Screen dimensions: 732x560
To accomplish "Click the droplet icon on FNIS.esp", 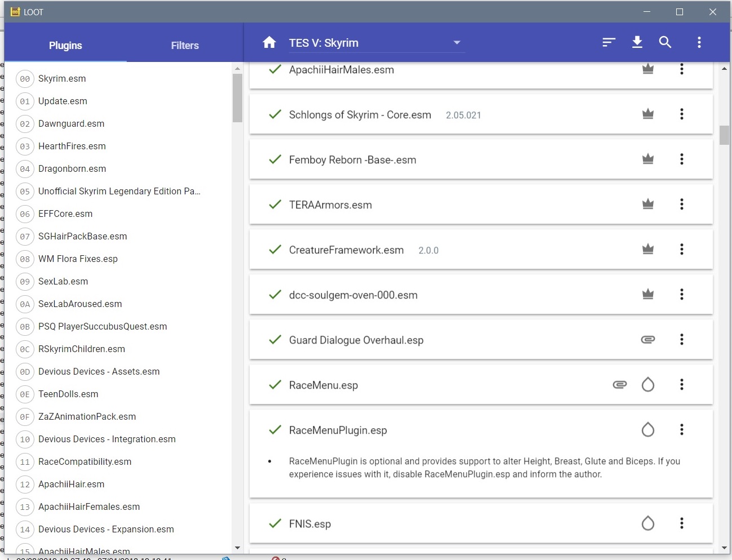I will click(x=648, y=523).
